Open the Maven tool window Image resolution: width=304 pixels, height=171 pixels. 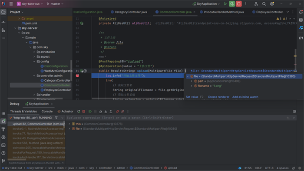coord(301,38)
